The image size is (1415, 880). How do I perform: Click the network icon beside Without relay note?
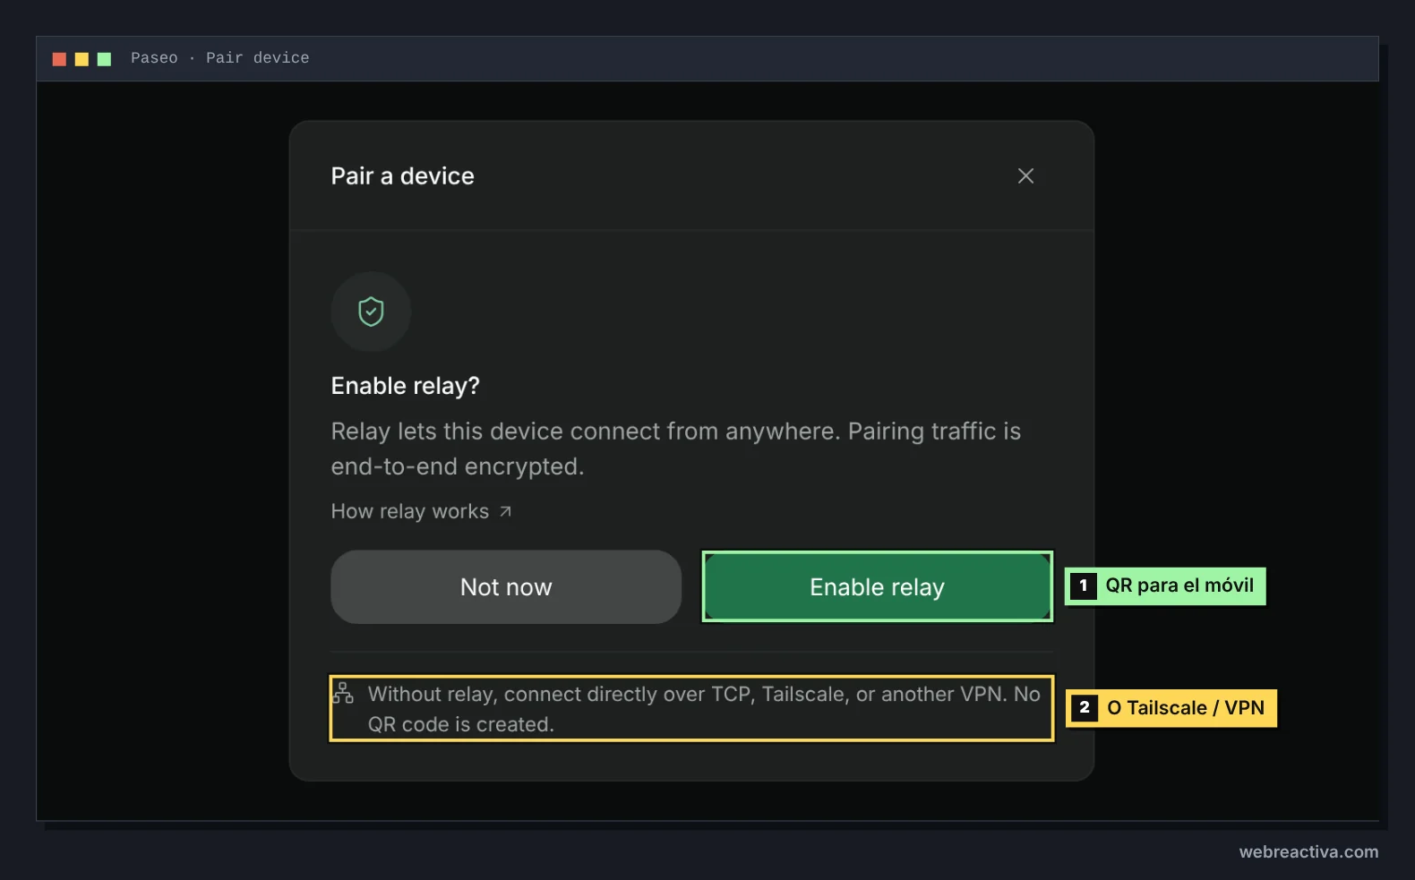[x=343, y=693]
